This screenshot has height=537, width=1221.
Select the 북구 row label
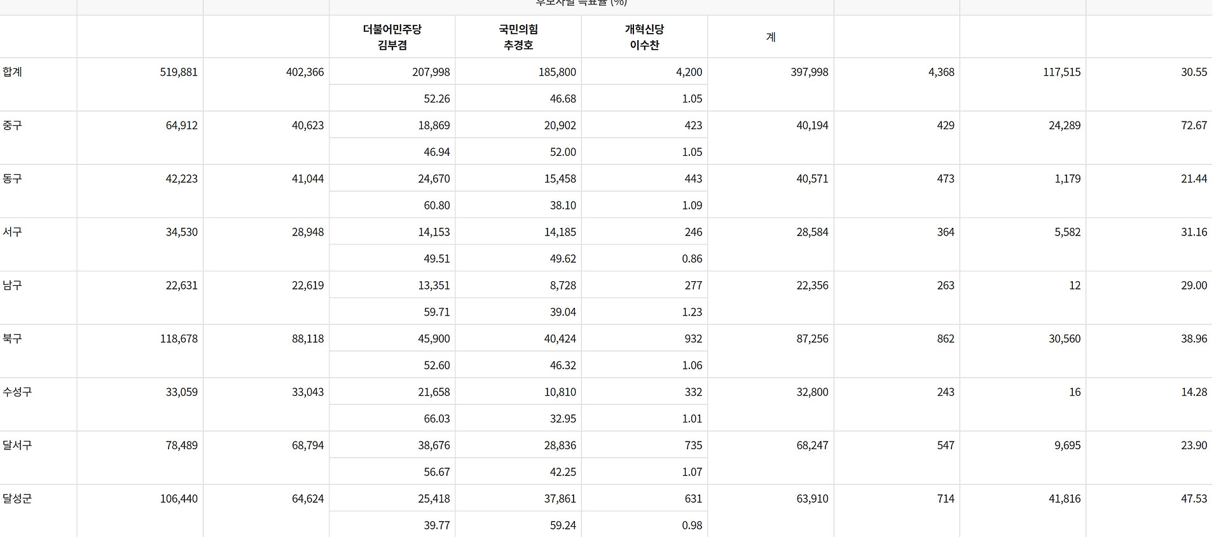(13, 339)
